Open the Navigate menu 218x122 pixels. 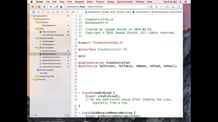(79, 2)
